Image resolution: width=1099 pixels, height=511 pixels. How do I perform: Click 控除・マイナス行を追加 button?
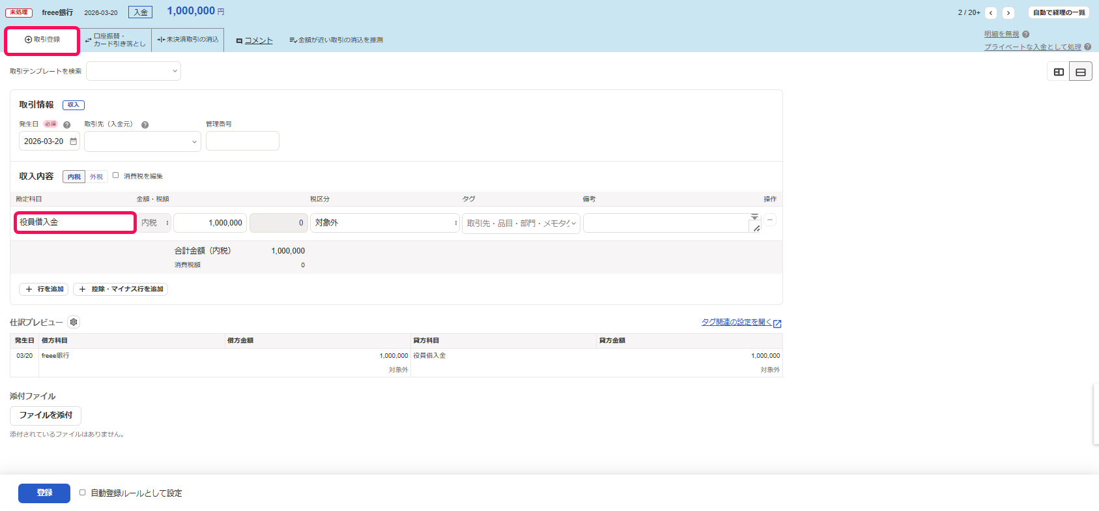point(121,289)
